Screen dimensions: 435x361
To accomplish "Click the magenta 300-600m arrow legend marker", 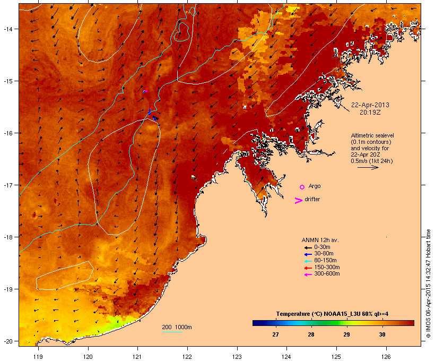I will (308, 274).
